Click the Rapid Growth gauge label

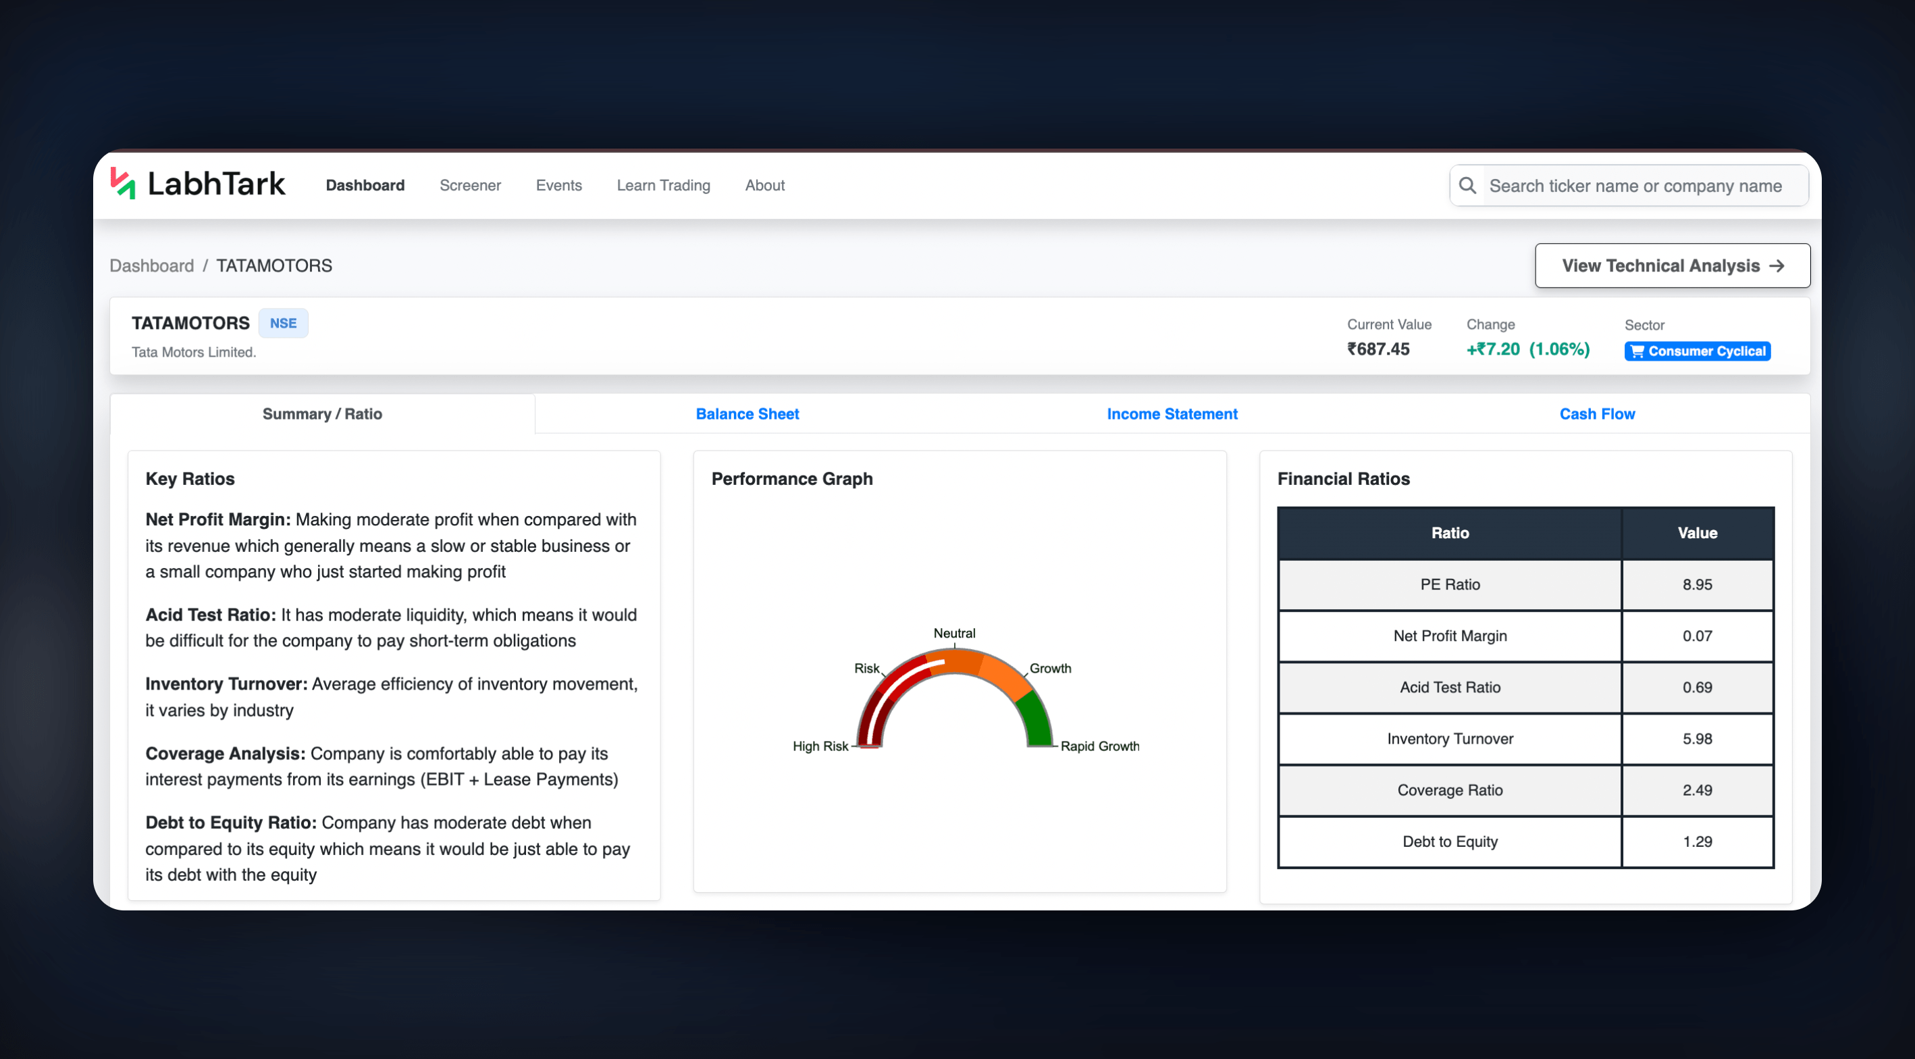[x=1099, y=746]
